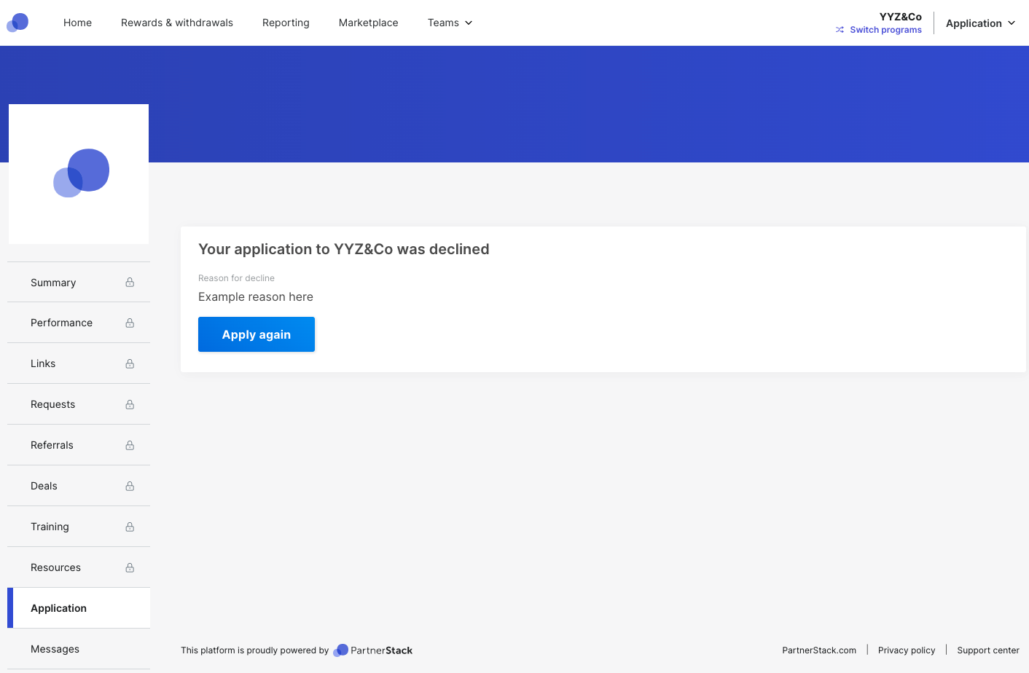Go to the Home page

(77, 23)
